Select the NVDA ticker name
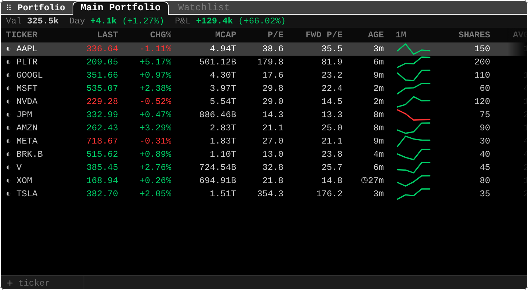The image size is (528, 290). (27, 101)
